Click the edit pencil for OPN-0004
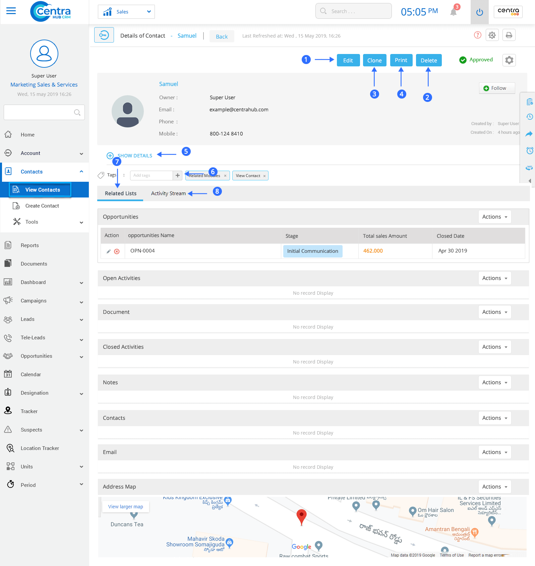Screen dimensions: 535x566 (109, 251)
